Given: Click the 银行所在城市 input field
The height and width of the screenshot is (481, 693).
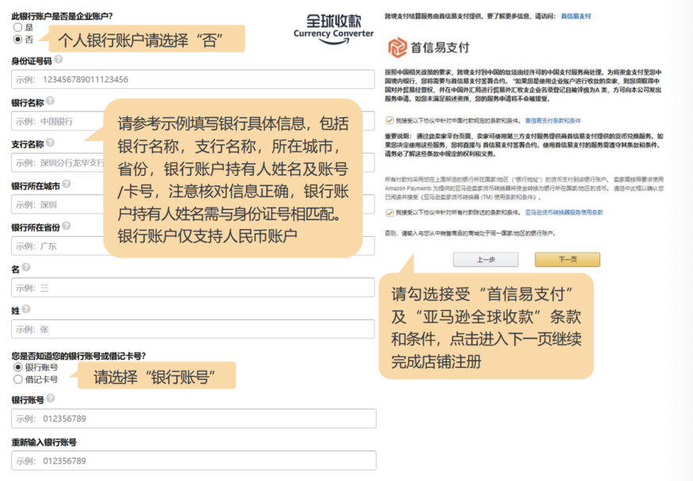Looking at the screenshot, I should click(x=193, y=204).
